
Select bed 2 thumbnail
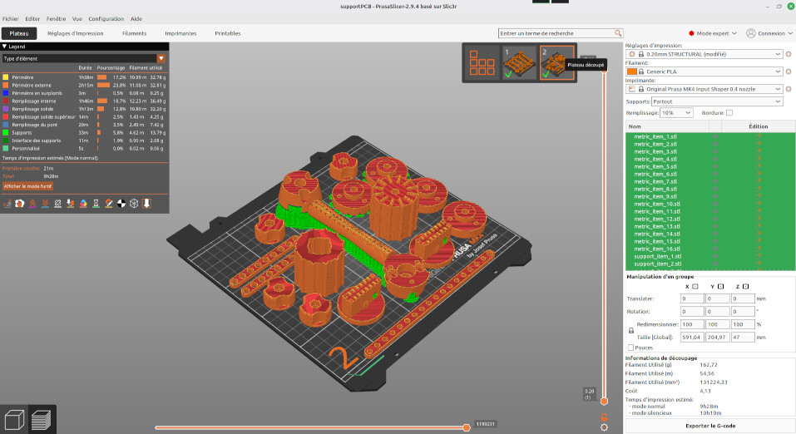click(x=557, y=62)
